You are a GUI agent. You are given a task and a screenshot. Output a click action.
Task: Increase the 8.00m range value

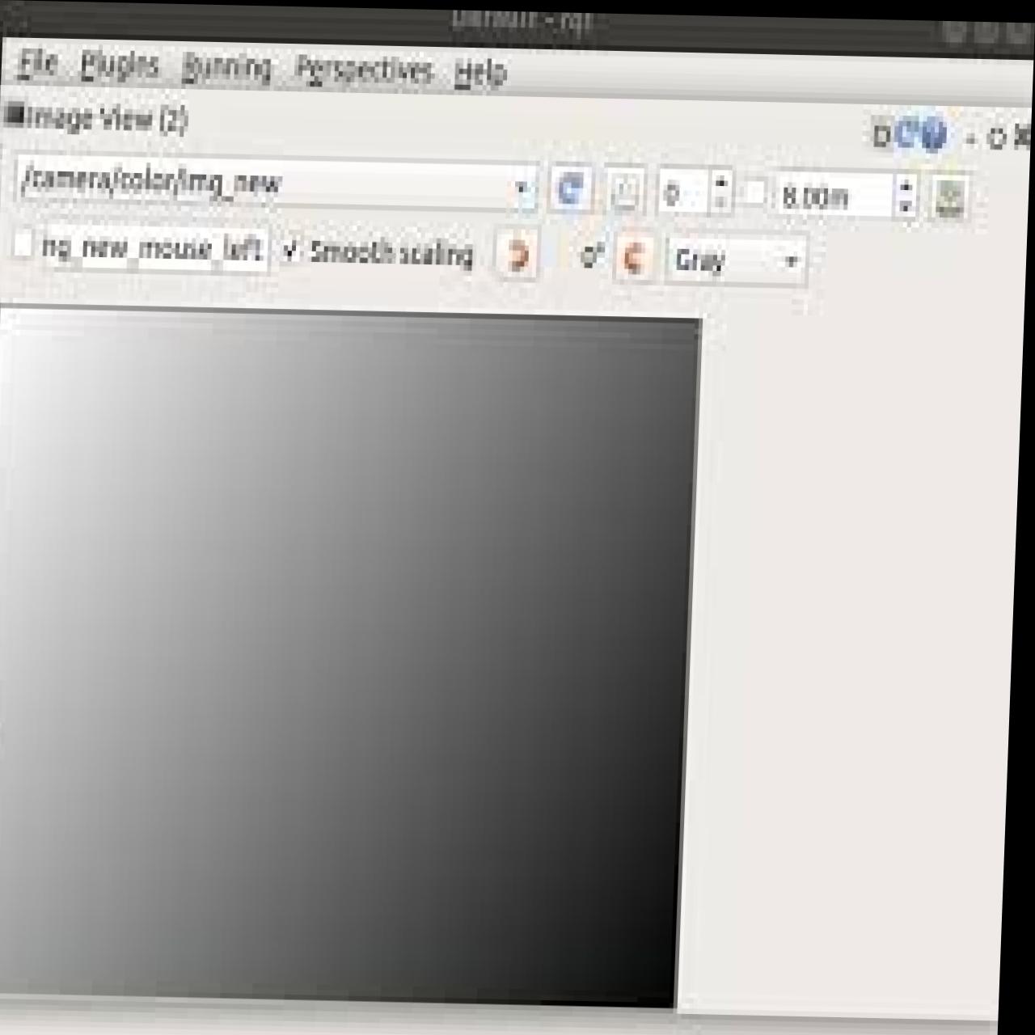(x=906, y=188)
